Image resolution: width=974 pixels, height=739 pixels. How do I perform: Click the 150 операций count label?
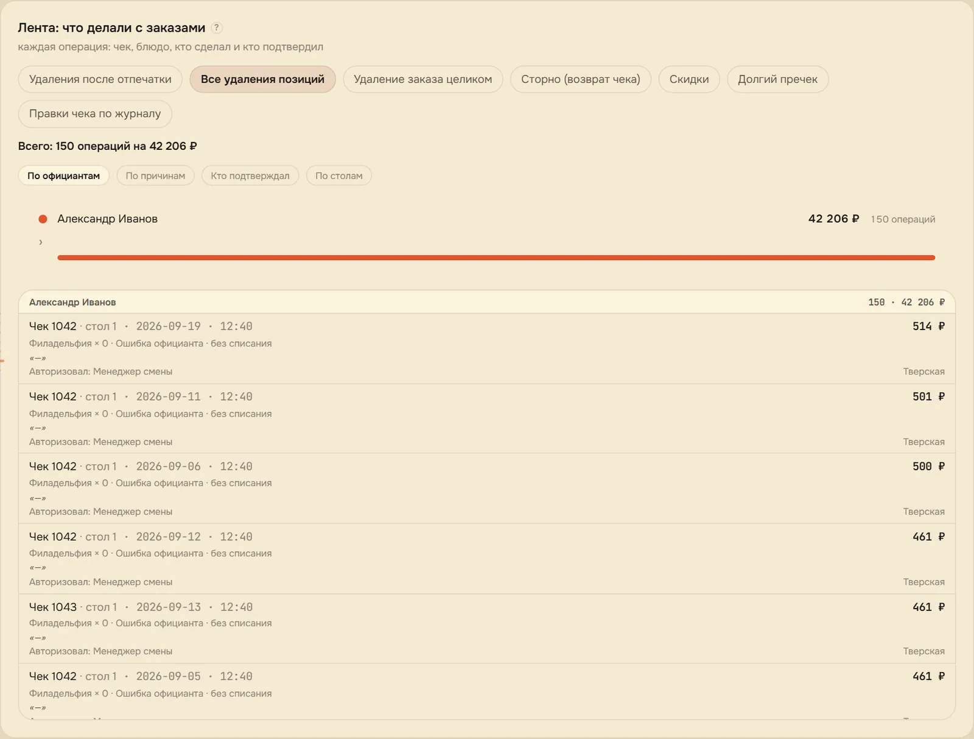[x=903, y=219]
